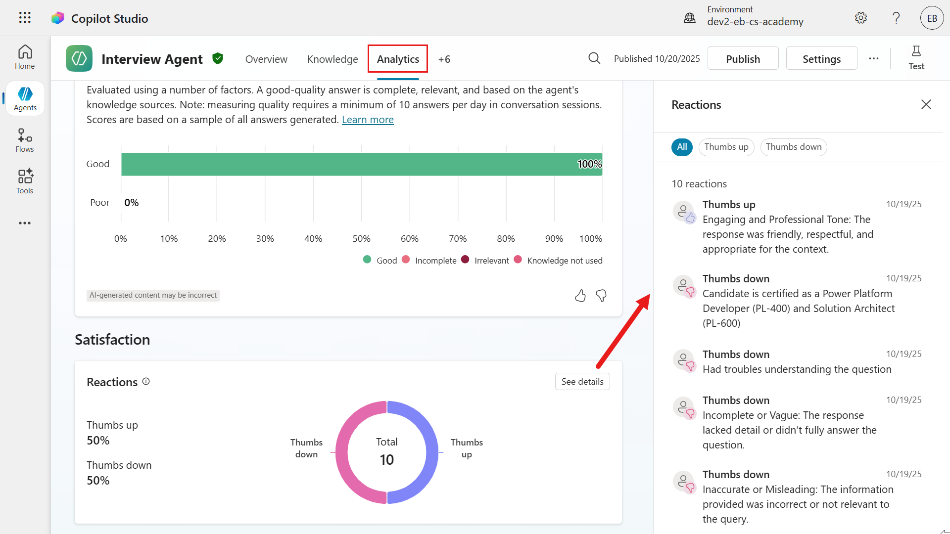Open the Learn more link about quality scores
The image size is (950, 534).
pyautogui.click(x=368, y=119)
